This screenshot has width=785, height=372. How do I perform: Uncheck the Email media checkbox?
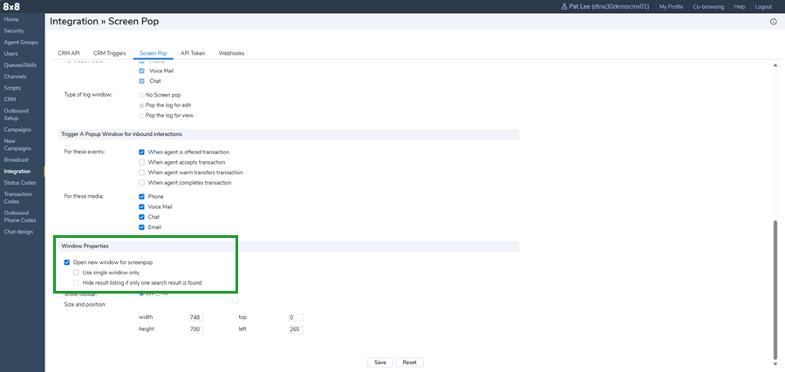click(142, 227)
